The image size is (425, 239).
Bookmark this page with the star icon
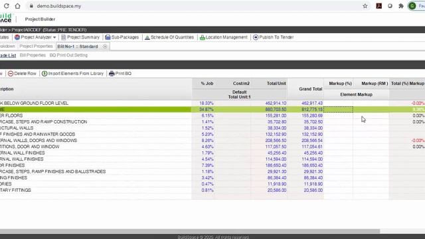(365, 6)
